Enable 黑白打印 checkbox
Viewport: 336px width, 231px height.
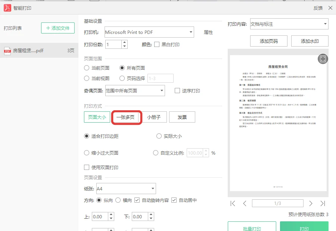pyautogui.click(x=157, y=44)
